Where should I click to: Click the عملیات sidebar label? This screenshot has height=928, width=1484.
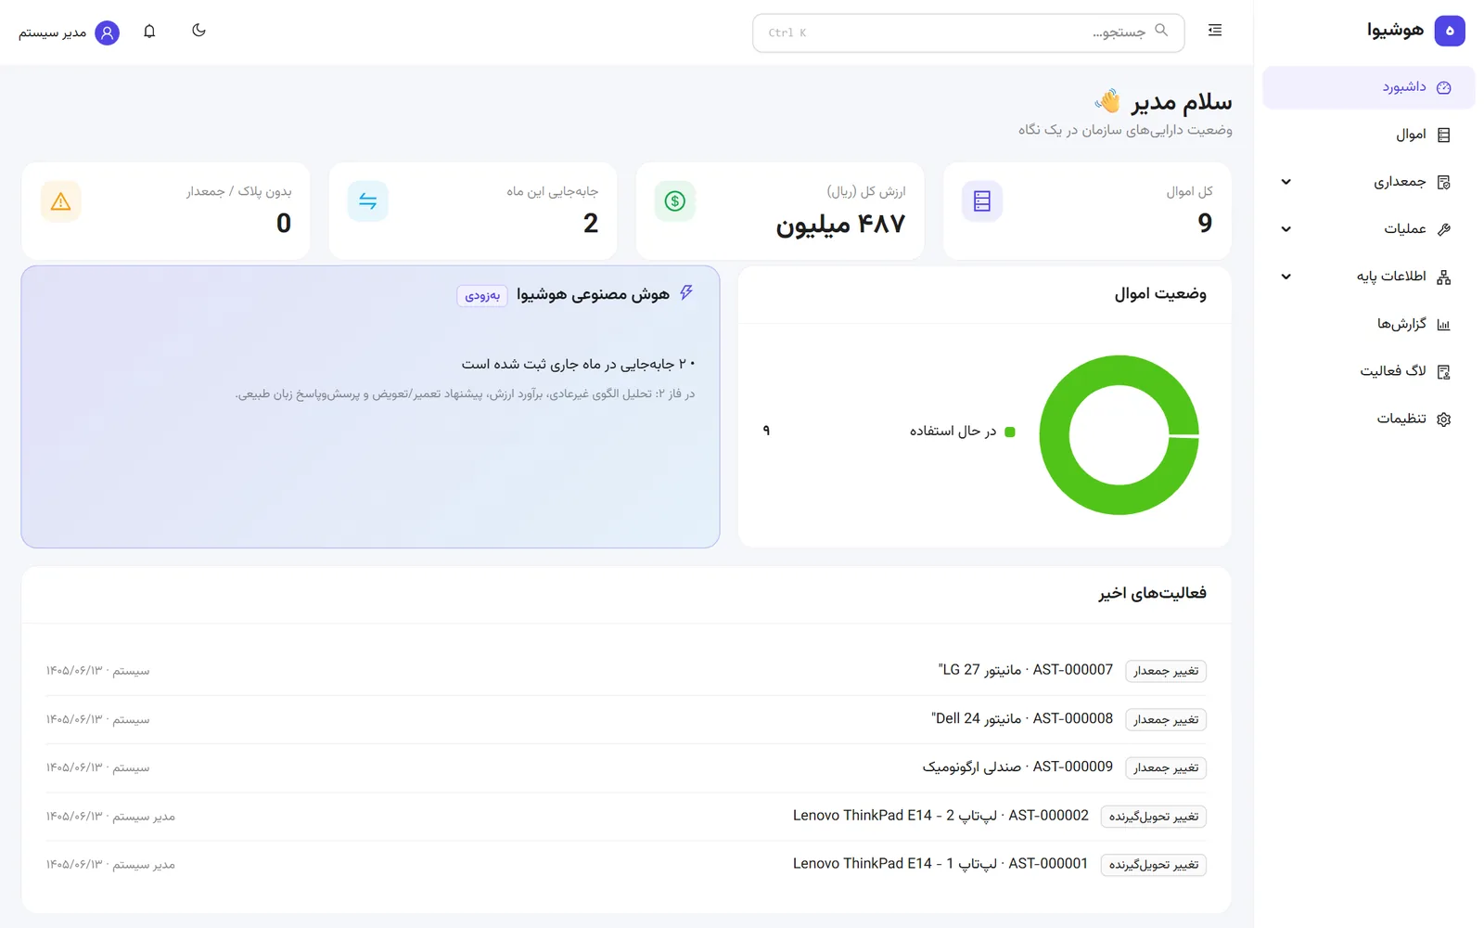[x=1405, y=229]
